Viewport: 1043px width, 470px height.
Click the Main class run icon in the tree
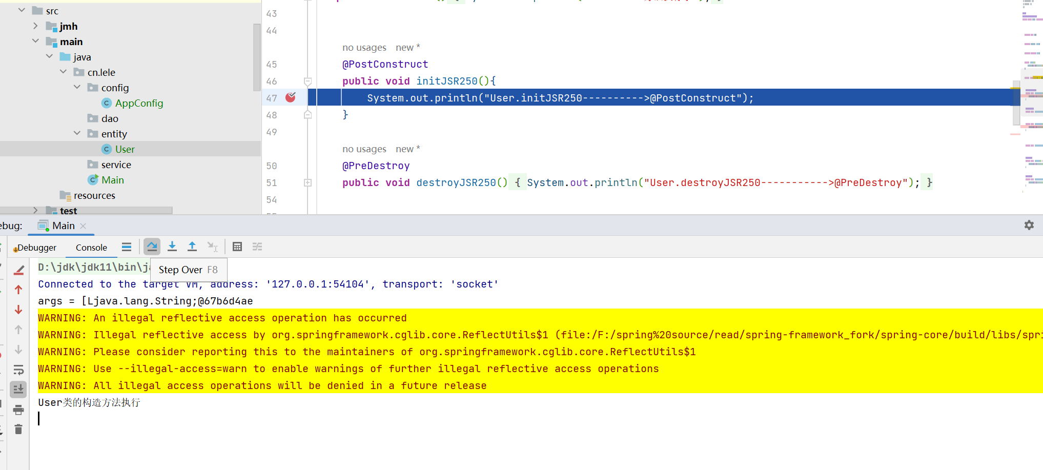[x=93, y=180]
